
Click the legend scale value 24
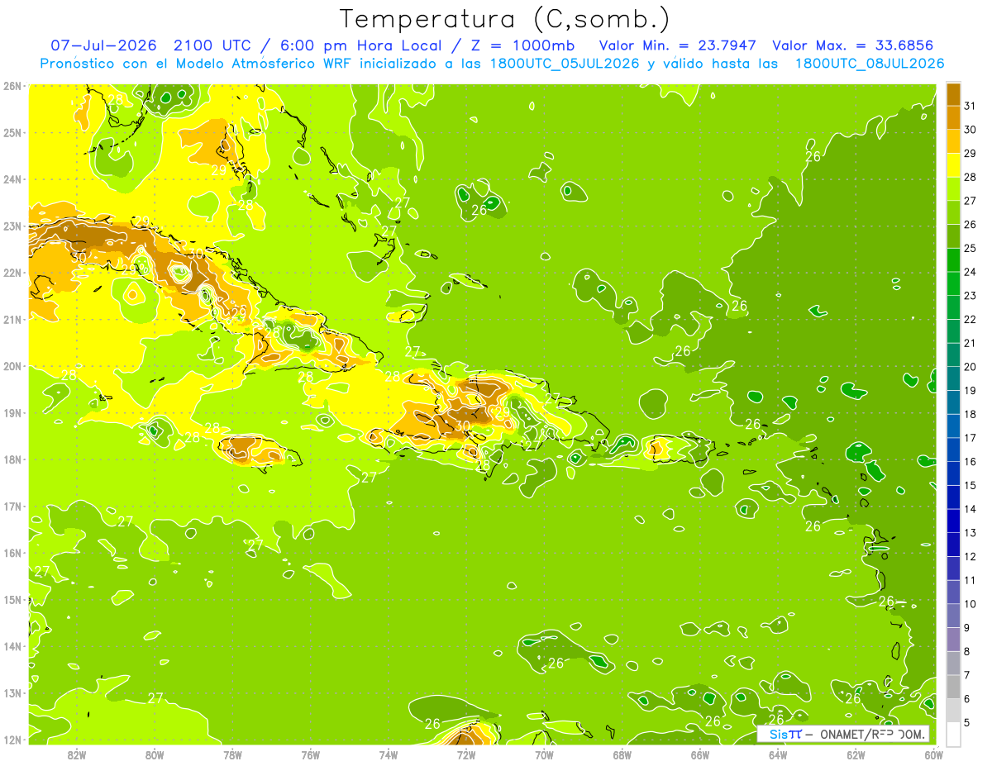click(971, 272)
